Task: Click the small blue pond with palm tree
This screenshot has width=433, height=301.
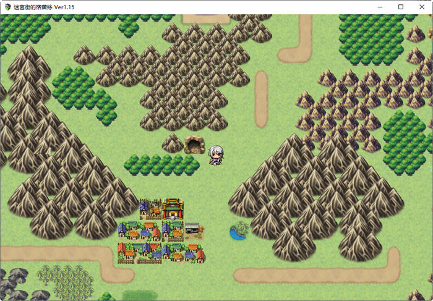Action: pyautogui.click(x=239, y=231)
